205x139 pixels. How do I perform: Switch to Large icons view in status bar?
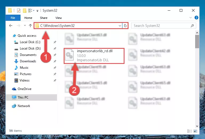(x=195, y=131)
